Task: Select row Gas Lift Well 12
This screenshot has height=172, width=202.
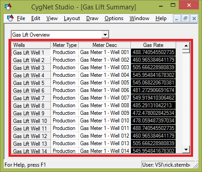Action: point(31,136)
